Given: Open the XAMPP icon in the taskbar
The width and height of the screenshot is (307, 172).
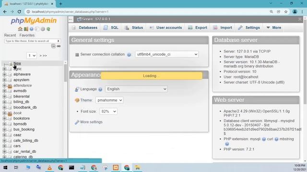Looking at the screenshot, I should (x=116, y=167).
